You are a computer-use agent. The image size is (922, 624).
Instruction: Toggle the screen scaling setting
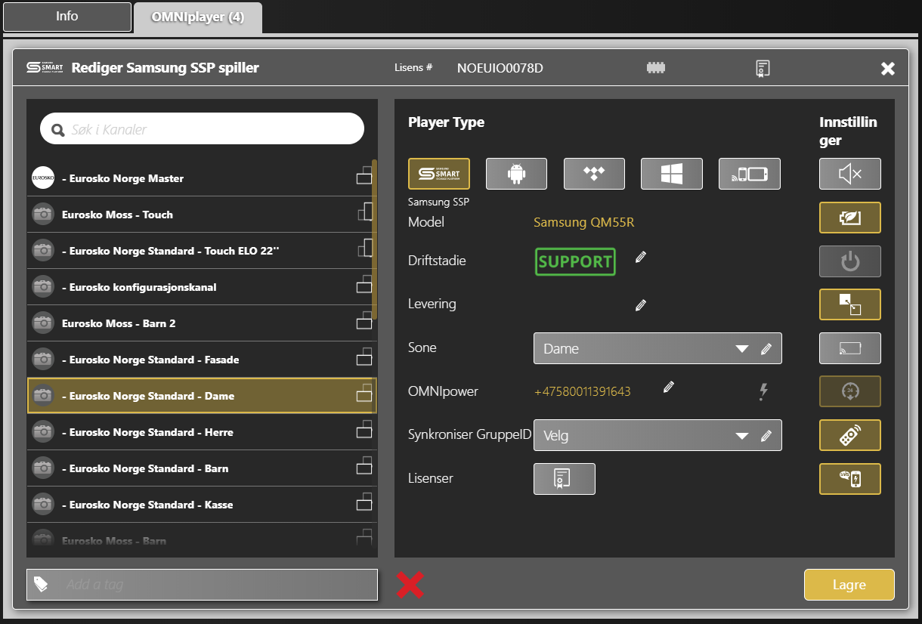850,304
